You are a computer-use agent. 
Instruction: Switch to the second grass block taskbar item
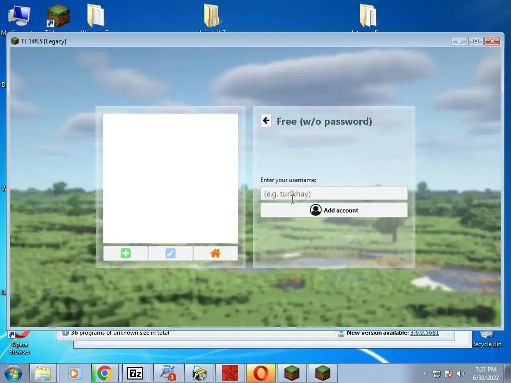pos(323,373)
